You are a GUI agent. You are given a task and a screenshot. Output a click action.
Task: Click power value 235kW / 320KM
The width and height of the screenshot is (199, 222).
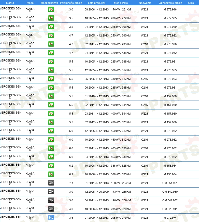pyautogui.click(x=121, y=209)
